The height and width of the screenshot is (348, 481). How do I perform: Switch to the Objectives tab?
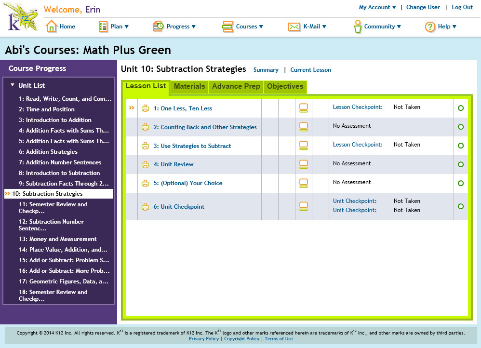pyautogui.click(x=285, y=87)
